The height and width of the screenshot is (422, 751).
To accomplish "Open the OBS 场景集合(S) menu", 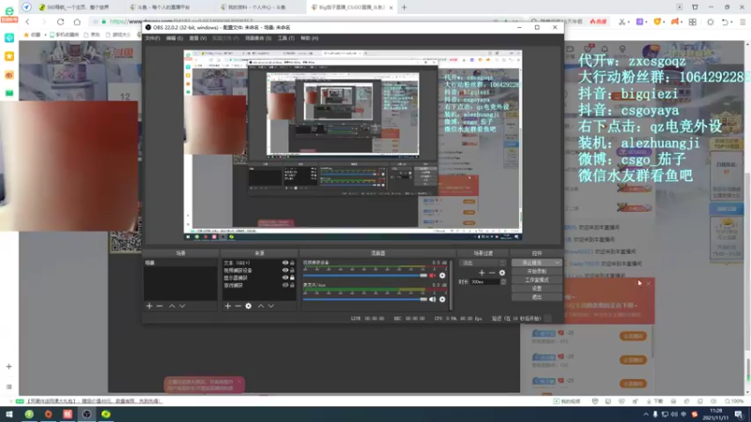I will (258, 38).
